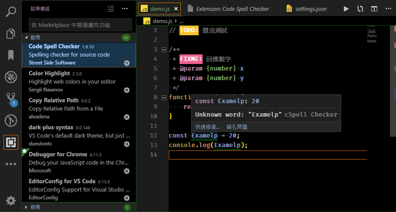Open gear menu for Code Spell Checker
396x212 pixels.
point(127,63)
